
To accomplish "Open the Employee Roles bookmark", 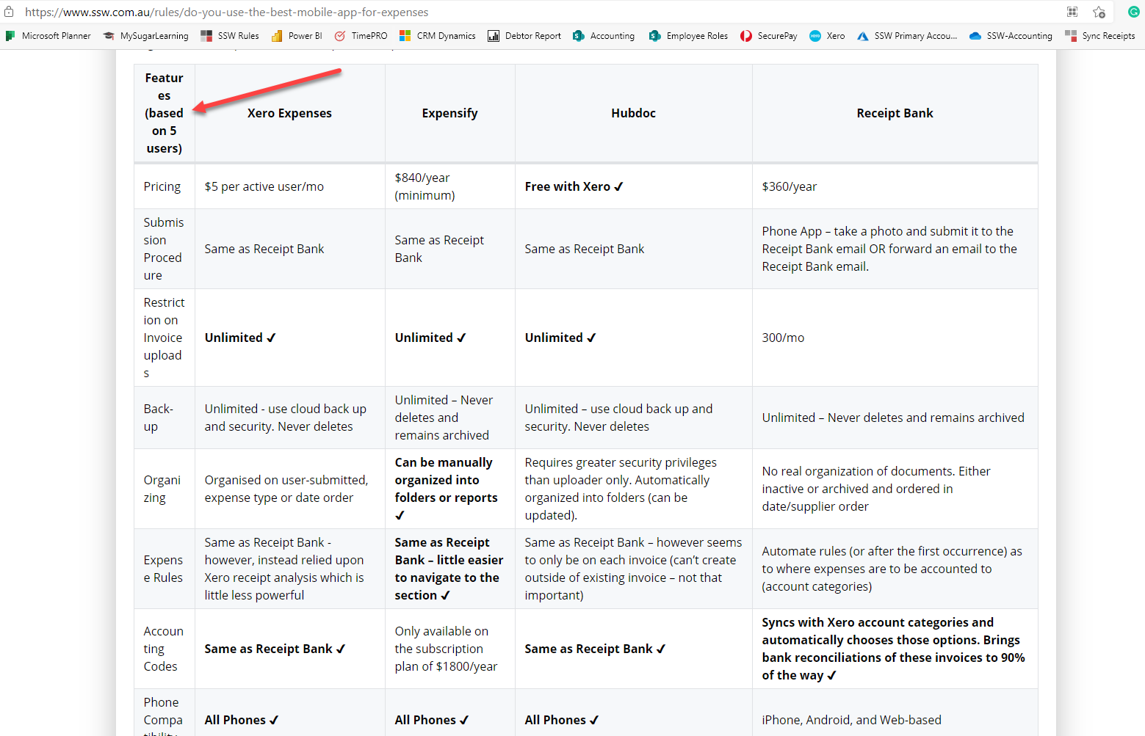I will 689,35.
